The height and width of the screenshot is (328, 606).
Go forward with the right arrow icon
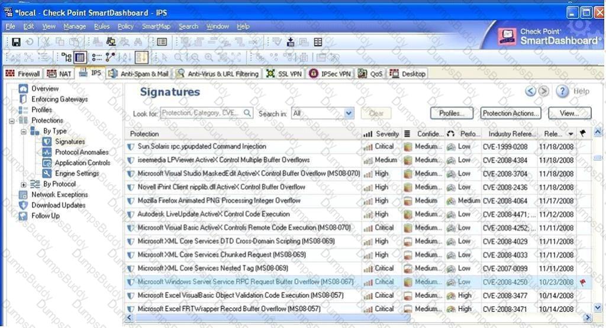(x=543, y=91)
